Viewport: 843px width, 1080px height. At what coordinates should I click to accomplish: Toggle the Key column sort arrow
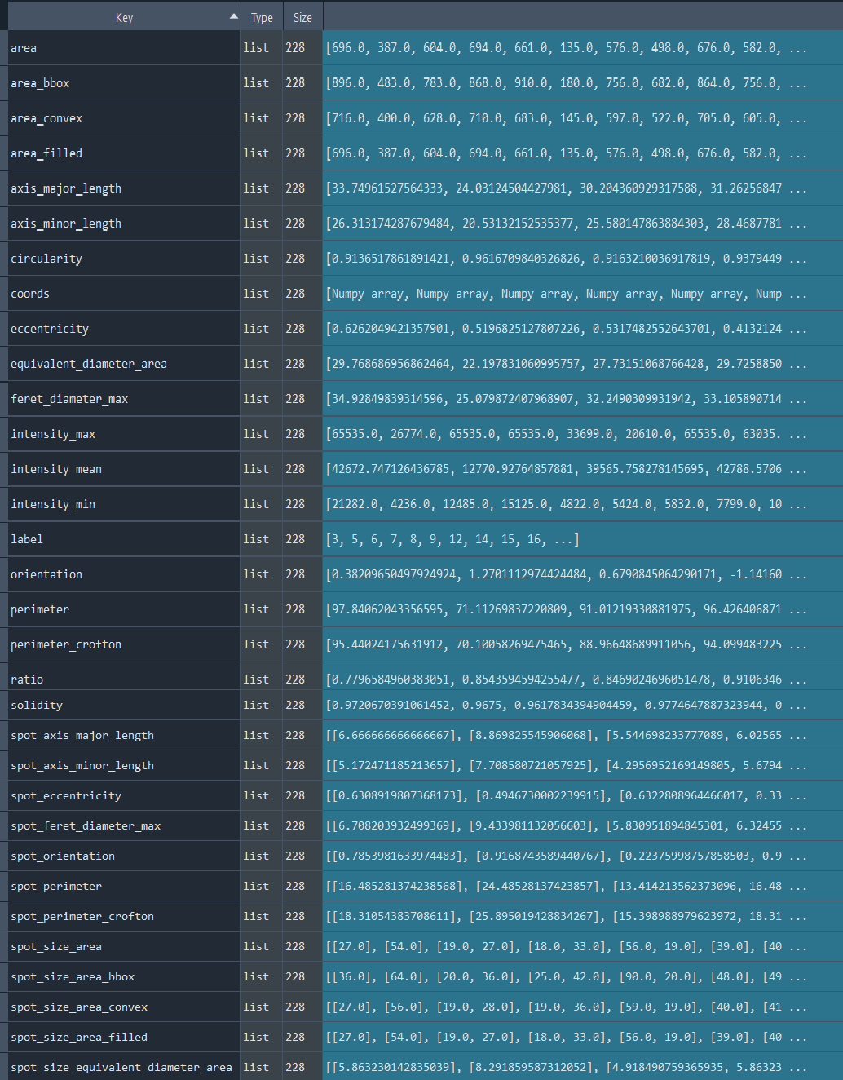click(234, 16)
